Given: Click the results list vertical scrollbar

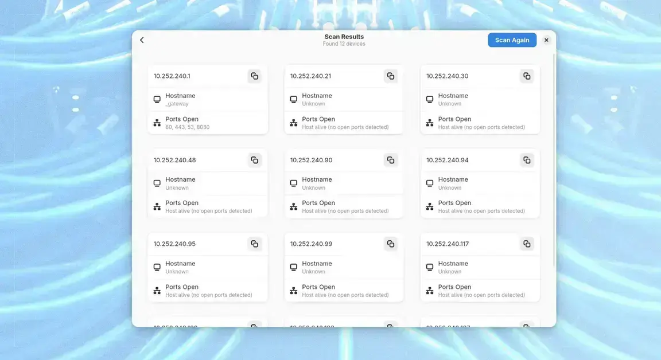Looking at the screenshot, I should [x=554, y=160].
